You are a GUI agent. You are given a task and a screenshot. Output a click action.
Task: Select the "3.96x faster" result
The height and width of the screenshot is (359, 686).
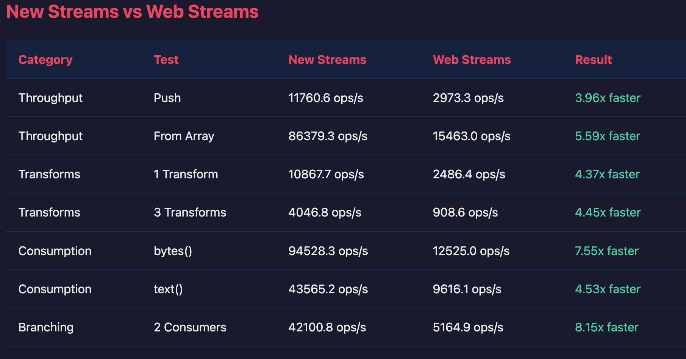pyautogui.click(x=608, y=98)
